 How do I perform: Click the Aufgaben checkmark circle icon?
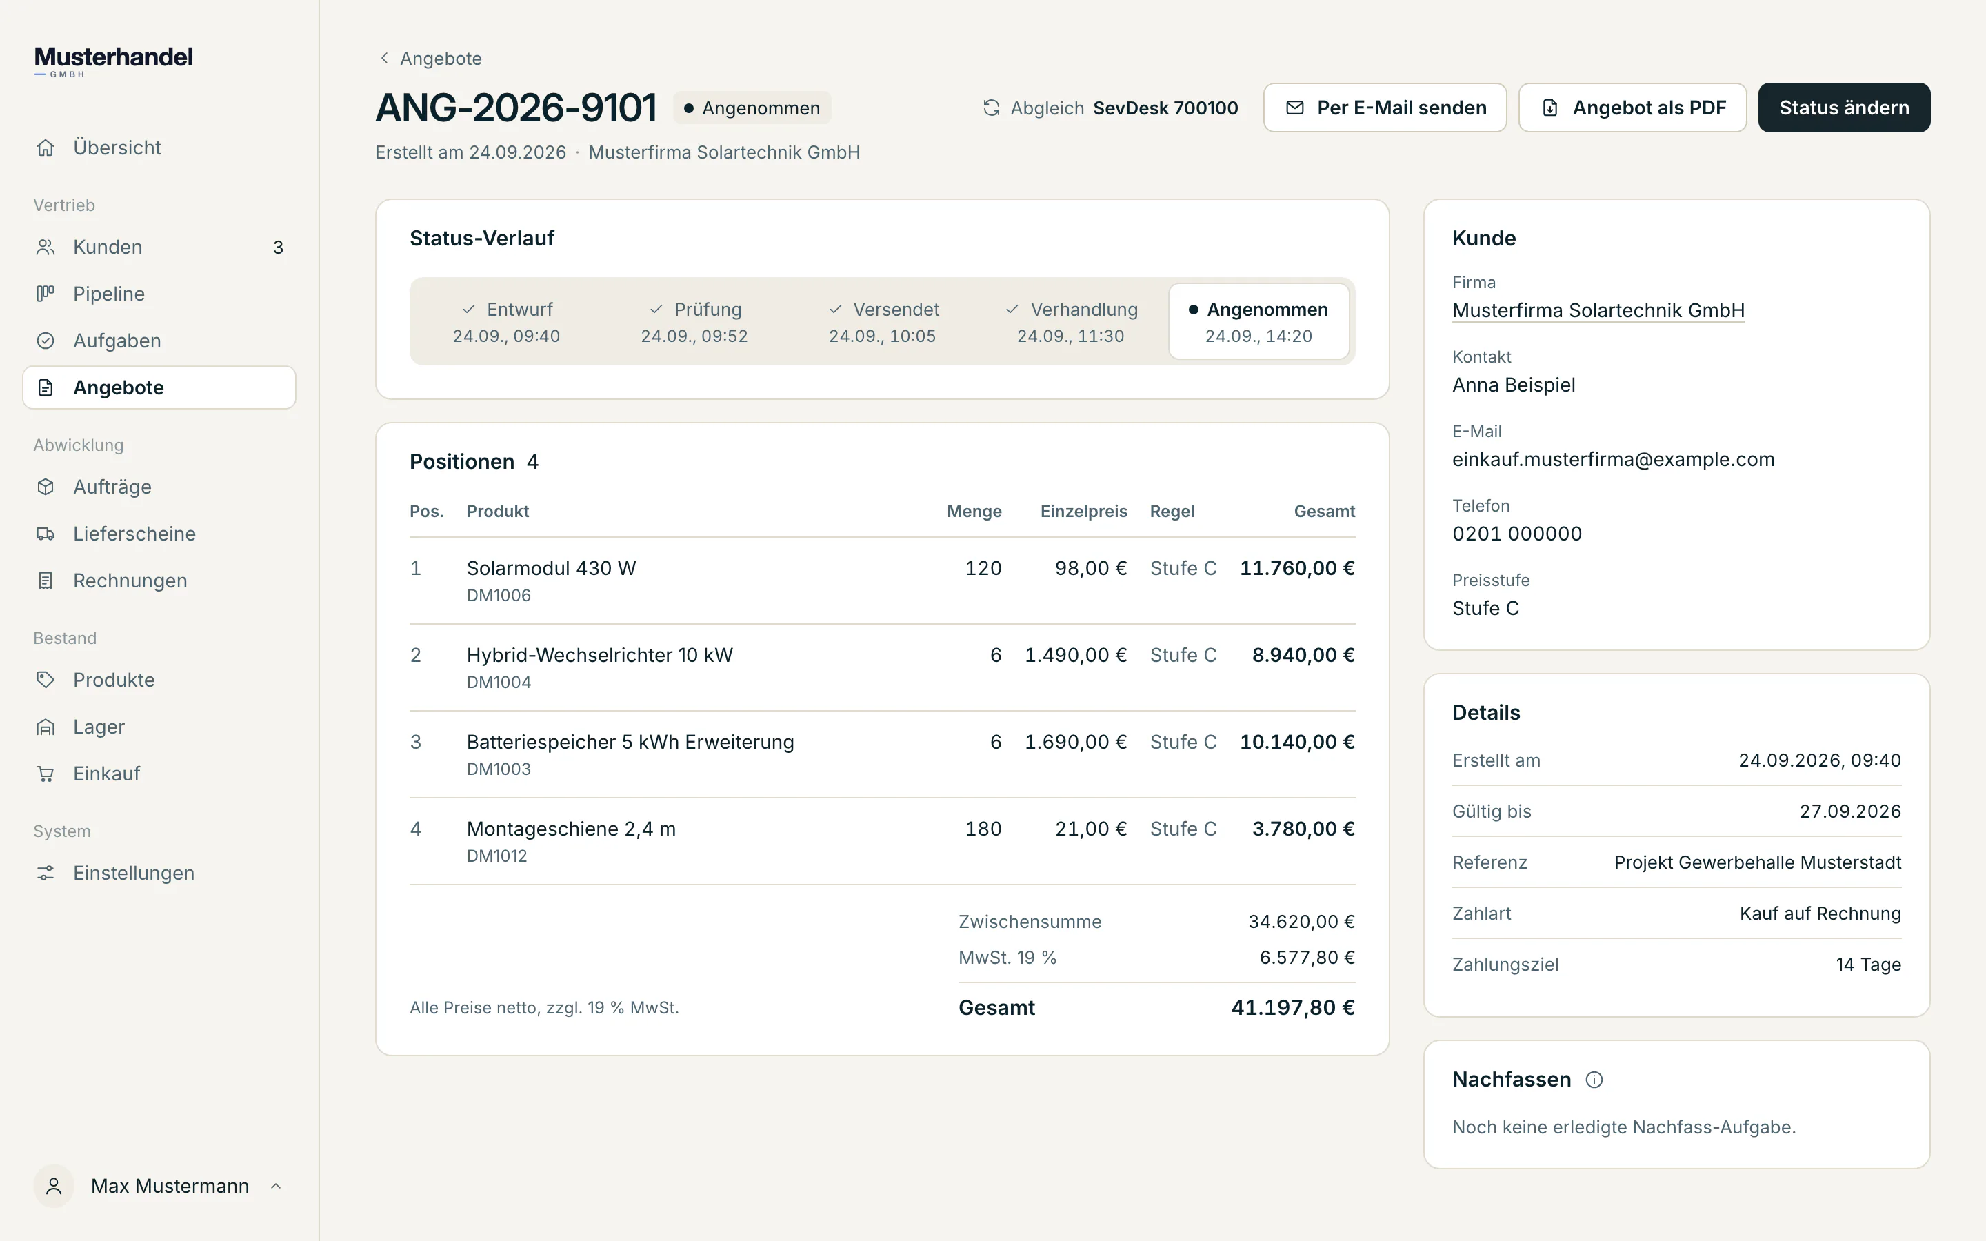[46, 341]
